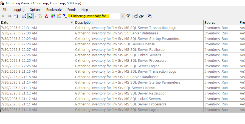Click the Description column header
245x124 pixels.
[139, 22]
